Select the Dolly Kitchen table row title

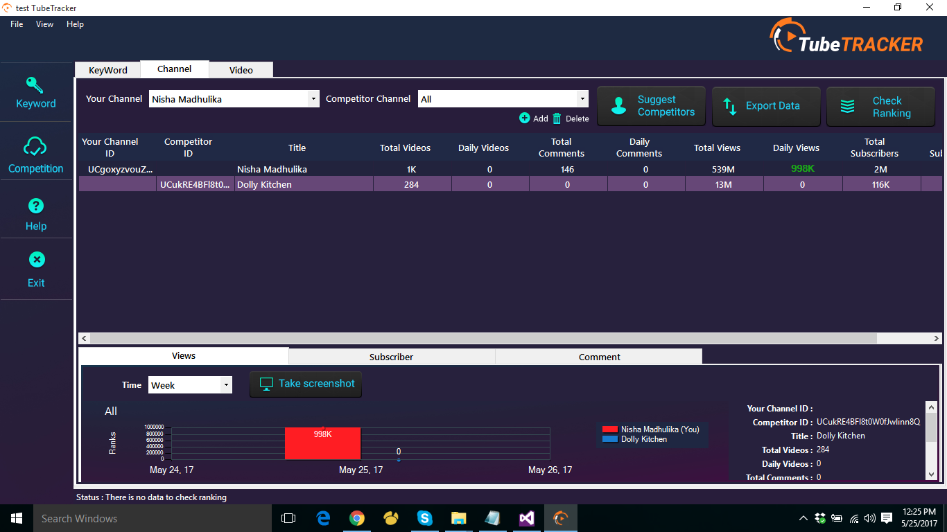tap(264, 184)
